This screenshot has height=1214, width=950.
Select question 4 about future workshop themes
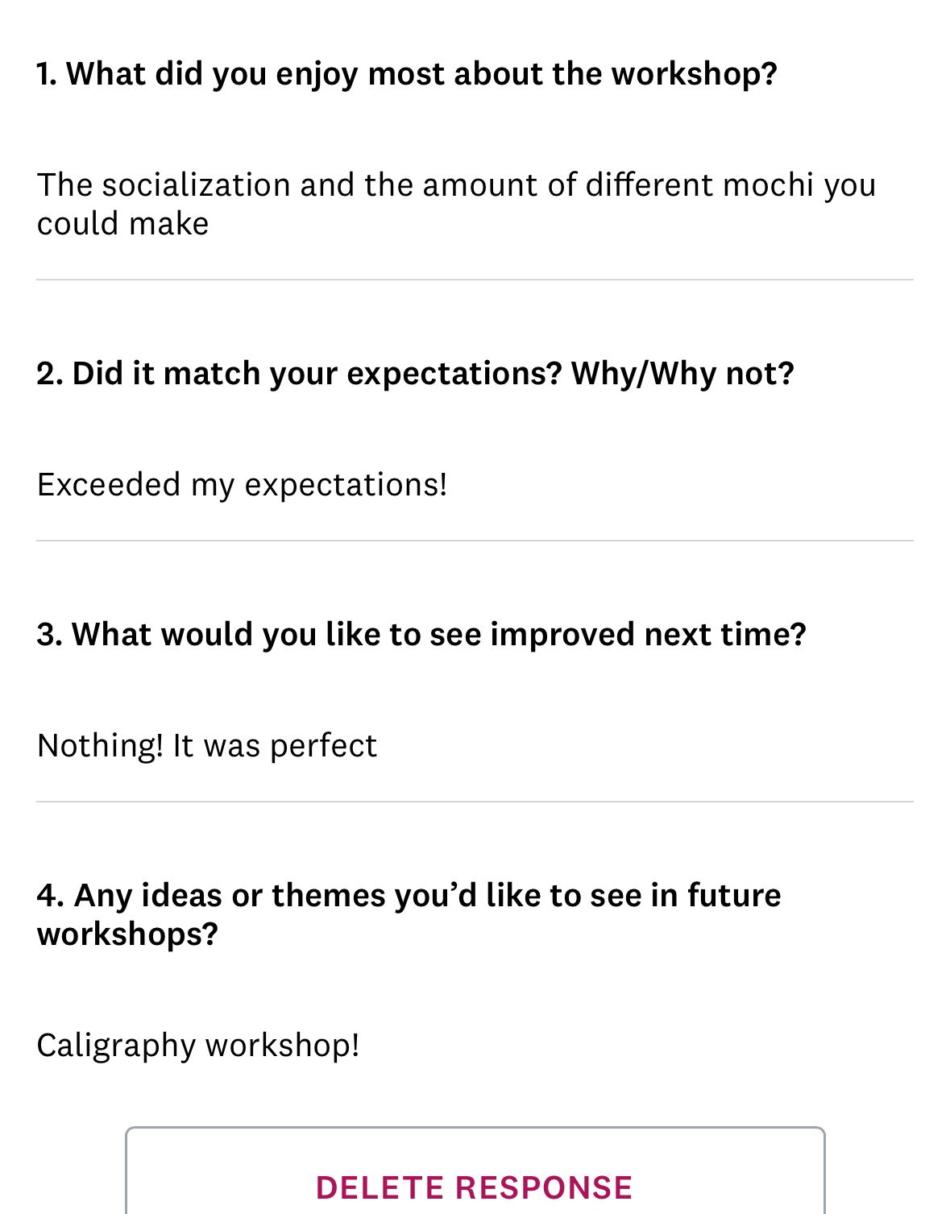tap(409, 914)
